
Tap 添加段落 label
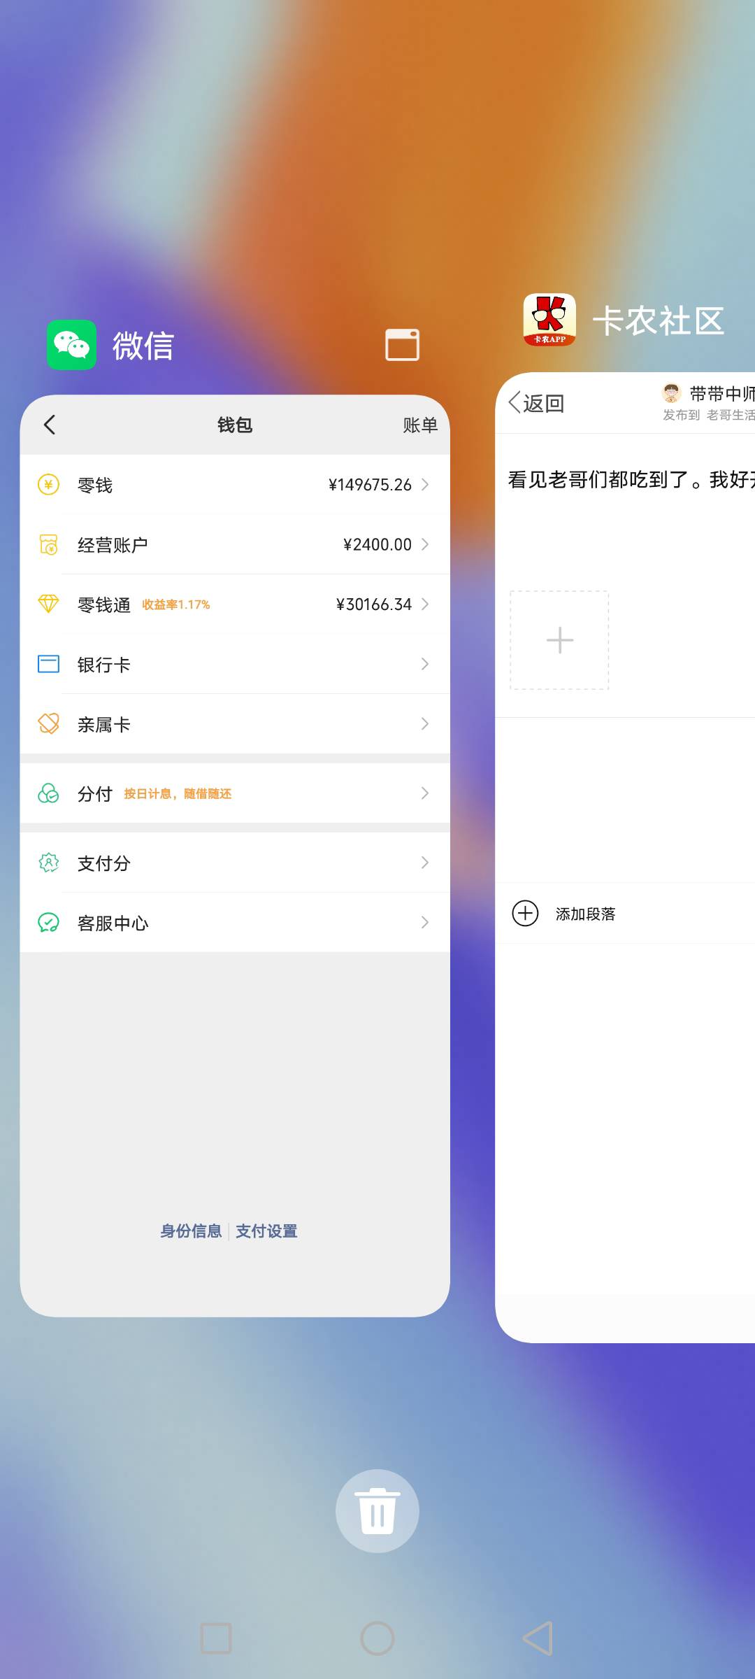coord(586,914)
